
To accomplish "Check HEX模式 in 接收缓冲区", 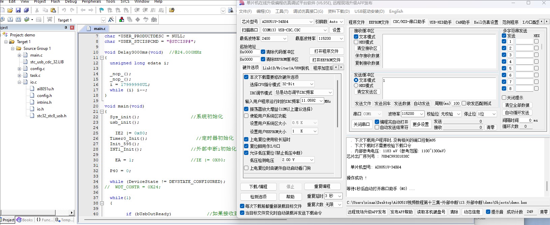I will [356, 42].
